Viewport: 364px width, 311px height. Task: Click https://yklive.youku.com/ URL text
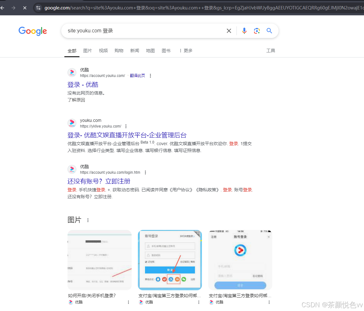[x=101, y=126]
